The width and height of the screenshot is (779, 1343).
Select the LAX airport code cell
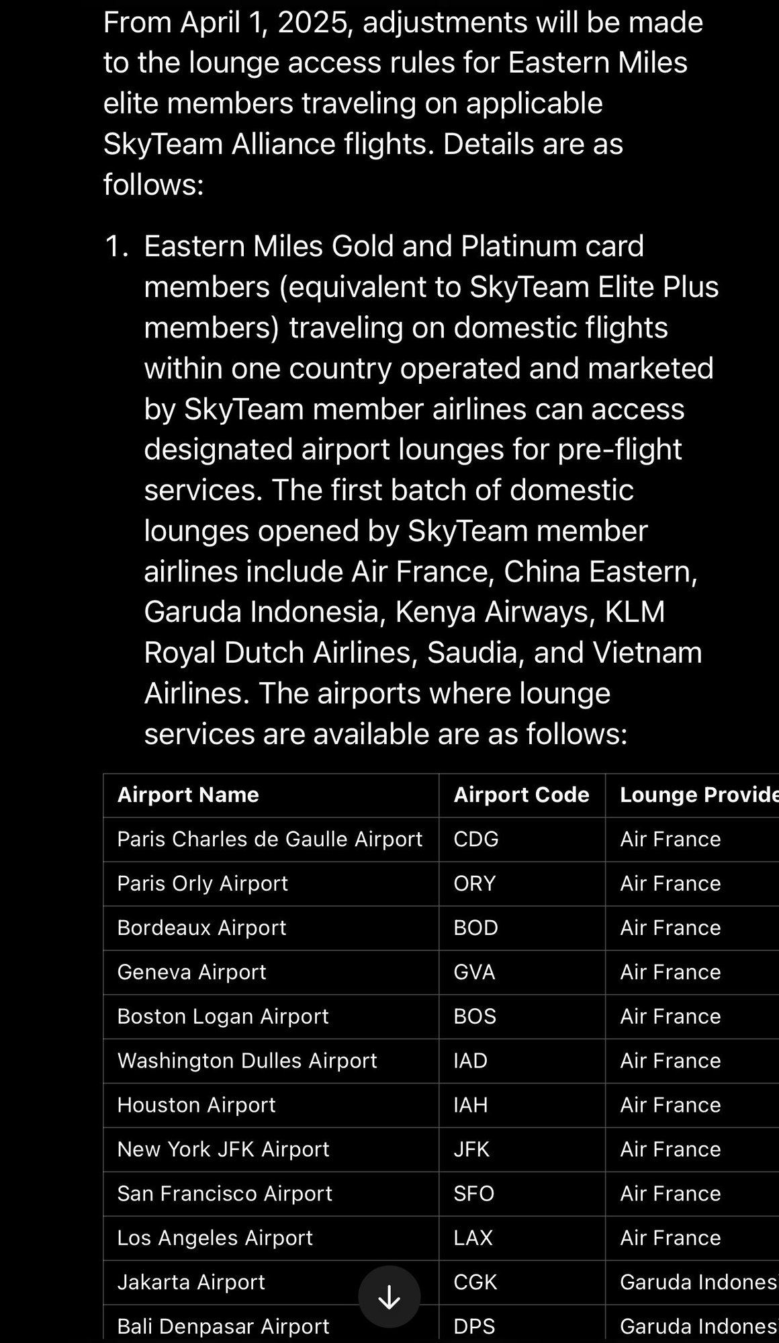(x=473, y=1237)
